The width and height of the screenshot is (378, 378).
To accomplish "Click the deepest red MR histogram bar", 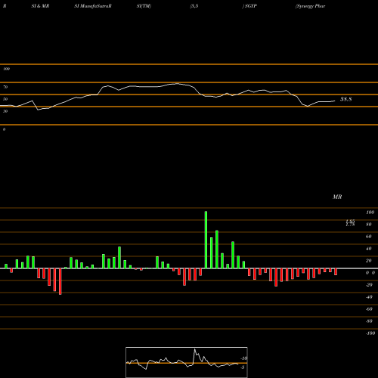I will point(60,281).
